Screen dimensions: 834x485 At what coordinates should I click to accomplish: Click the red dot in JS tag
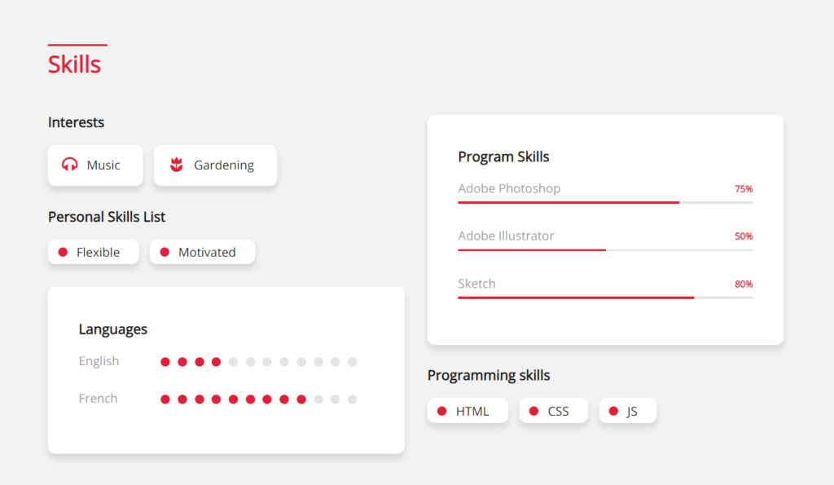tap(614, 411)
